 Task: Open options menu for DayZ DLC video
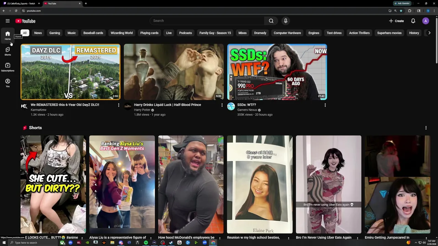[119, 105]
